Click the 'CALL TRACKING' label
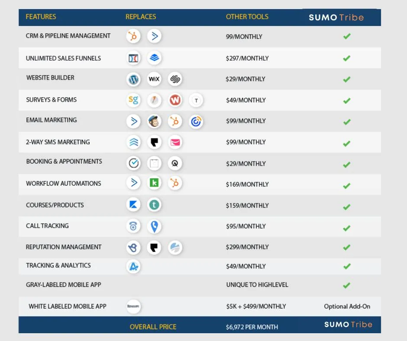This screenshot has height=341, width=407. (47, 226)
